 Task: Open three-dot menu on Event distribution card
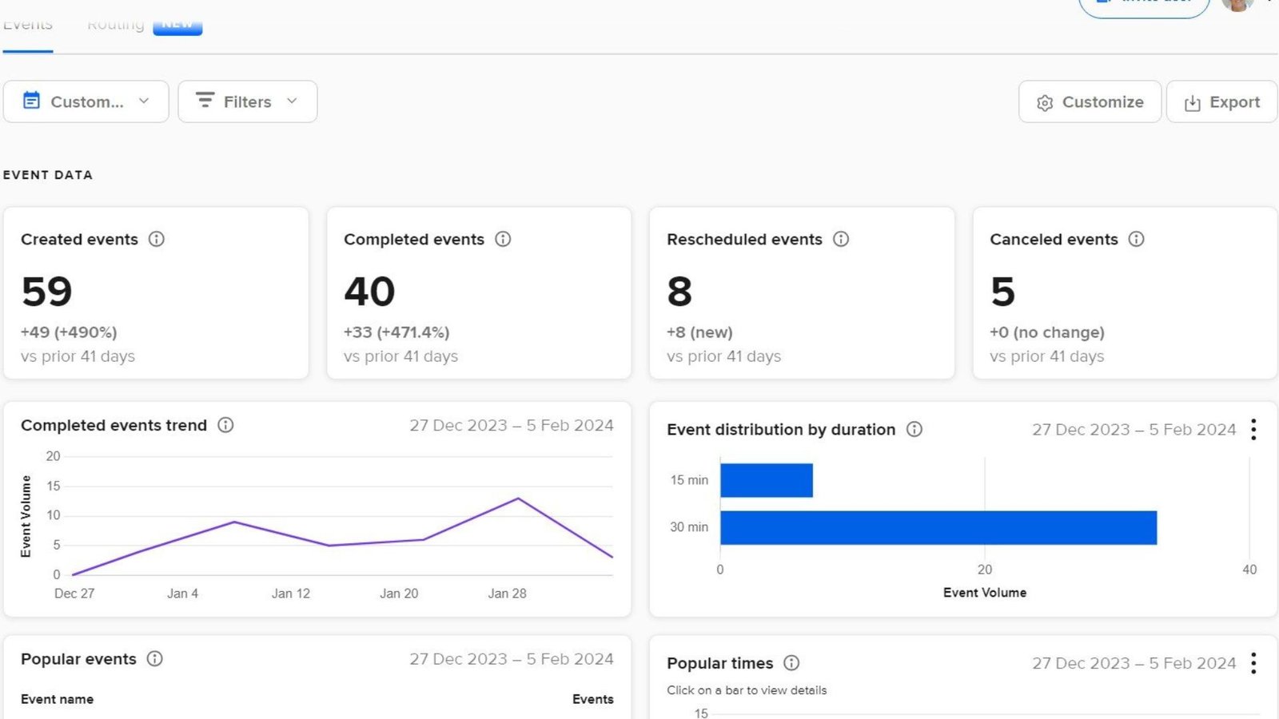(1253, 430)
